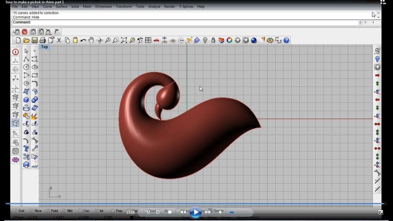Cut selection with scissors icon
The image size is (393, 221).
[x=59, y=40]
